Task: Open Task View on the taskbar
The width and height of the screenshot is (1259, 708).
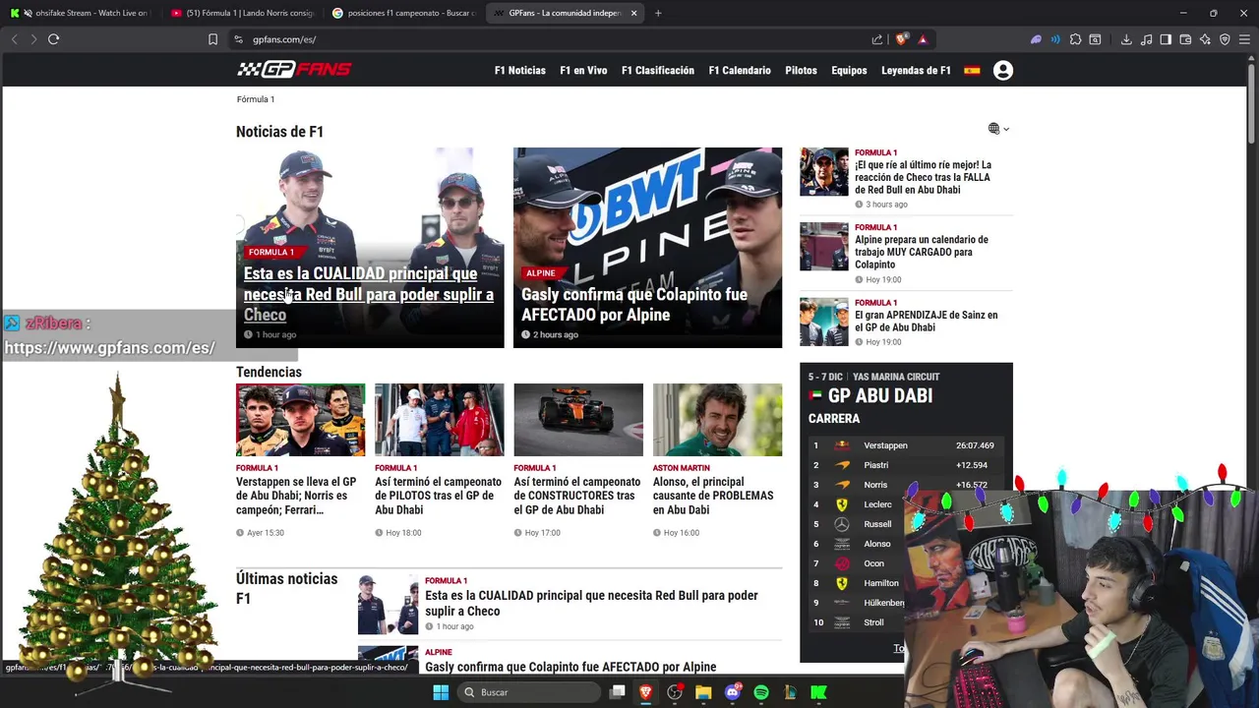Action: (617, 692)
